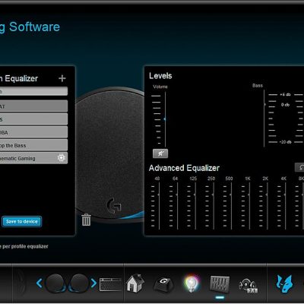This screenshot has width=304, height=304.
Task: Adjust the 125 Hz equalizer slider
Action: pyautogui.click(x=195, y=206)
